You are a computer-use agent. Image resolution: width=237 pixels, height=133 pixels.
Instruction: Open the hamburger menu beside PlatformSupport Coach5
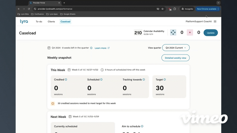pos(215,21)
